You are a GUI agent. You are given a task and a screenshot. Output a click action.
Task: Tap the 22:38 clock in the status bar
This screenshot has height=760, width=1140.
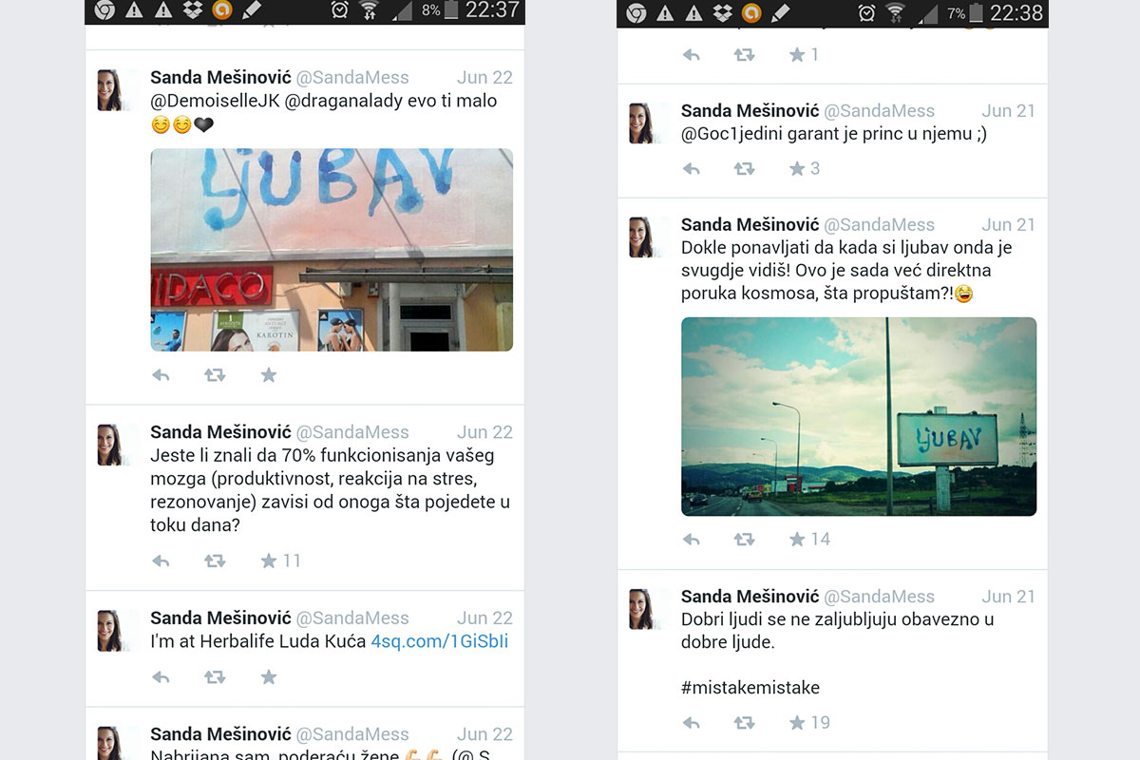pyautogui.click(x=1016, y=12)
